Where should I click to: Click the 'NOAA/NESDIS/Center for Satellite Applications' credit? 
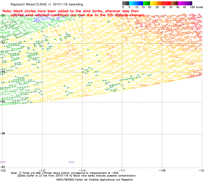pos(94,180)
